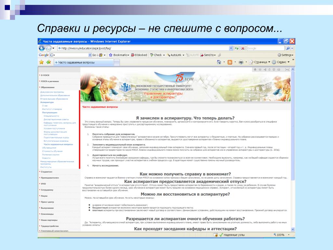Open dropdown arrow next to Home icon

coord(224,62)
